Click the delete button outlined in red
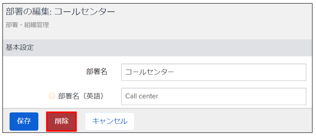The width and height of the screenshot is (316, 136). coord(62,121)
